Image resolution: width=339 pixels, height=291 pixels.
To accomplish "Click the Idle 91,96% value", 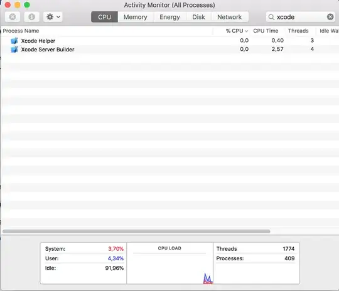I will pyautogui.click(x=114, y=268).
